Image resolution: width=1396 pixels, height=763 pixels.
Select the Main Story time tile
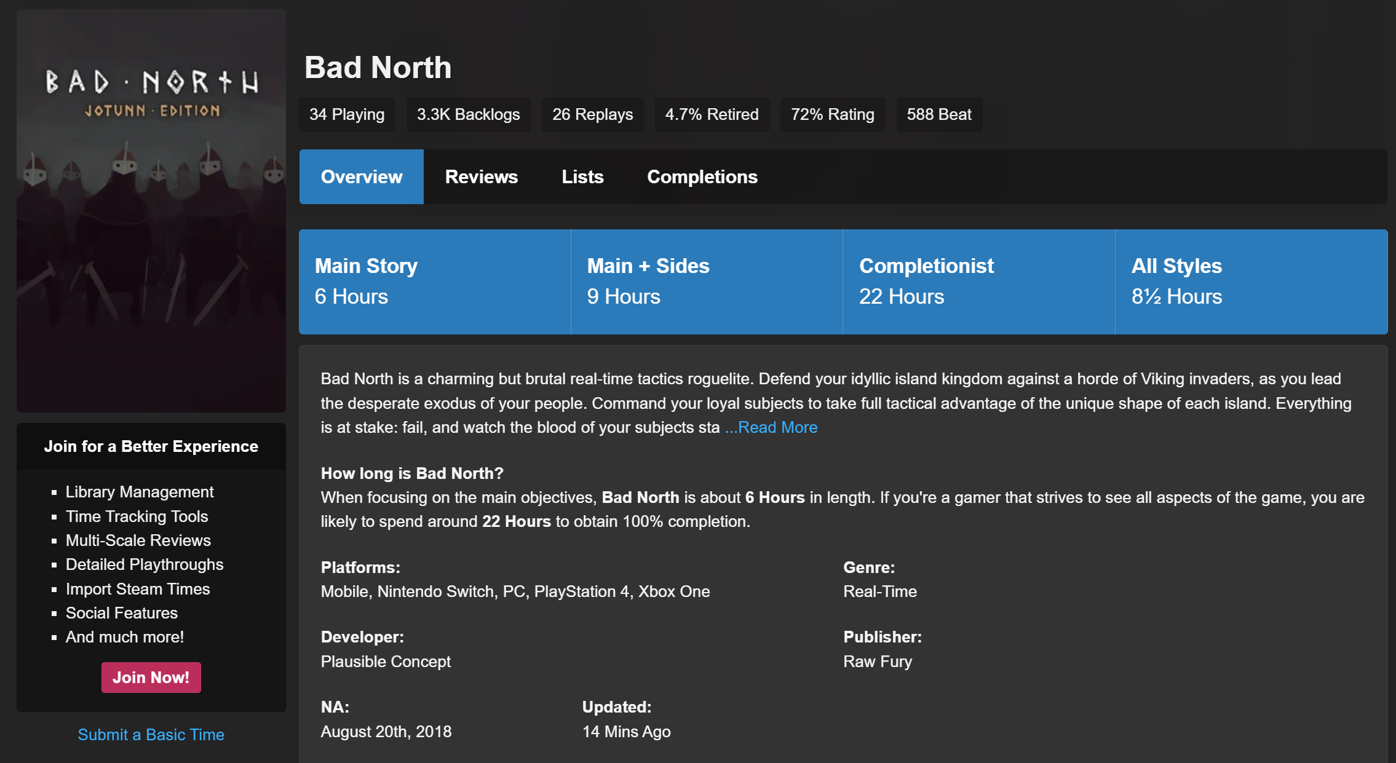point(434,282)
